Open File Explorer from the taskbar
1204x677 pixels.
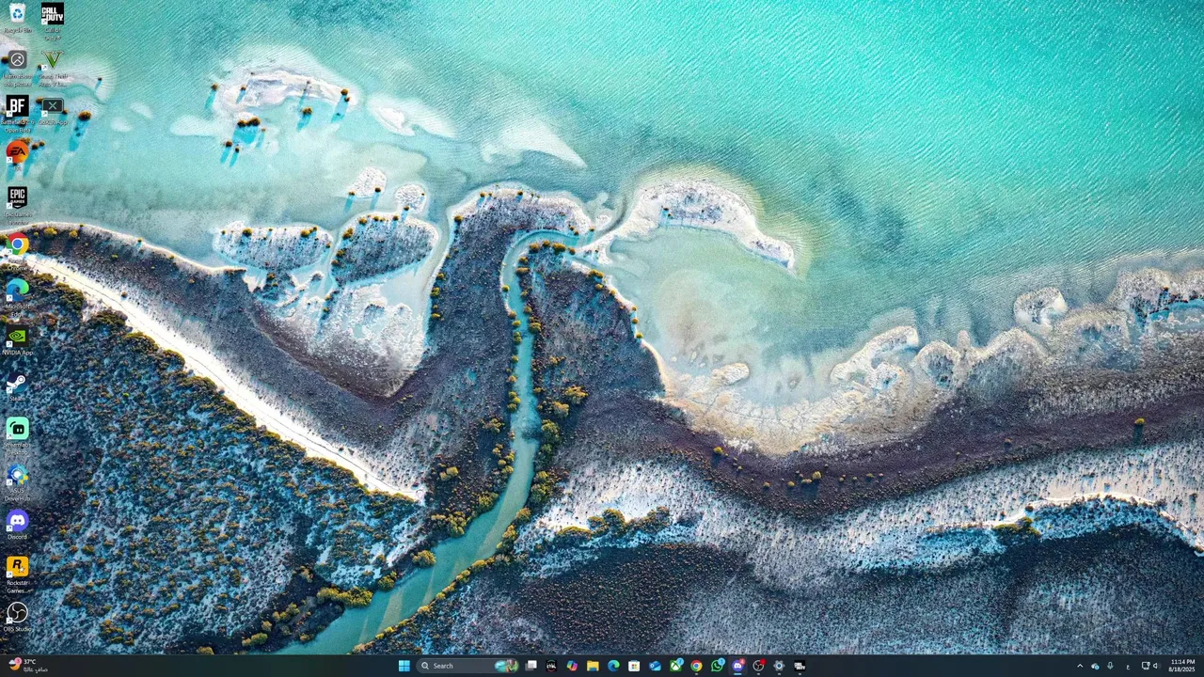click(593, 666)
